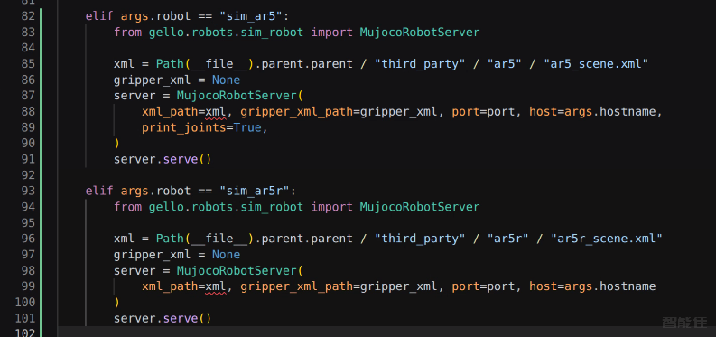Click MujocoRobotServer import name on line 83
This screenshot has height=337, width=716.
(x=419, y=32)
